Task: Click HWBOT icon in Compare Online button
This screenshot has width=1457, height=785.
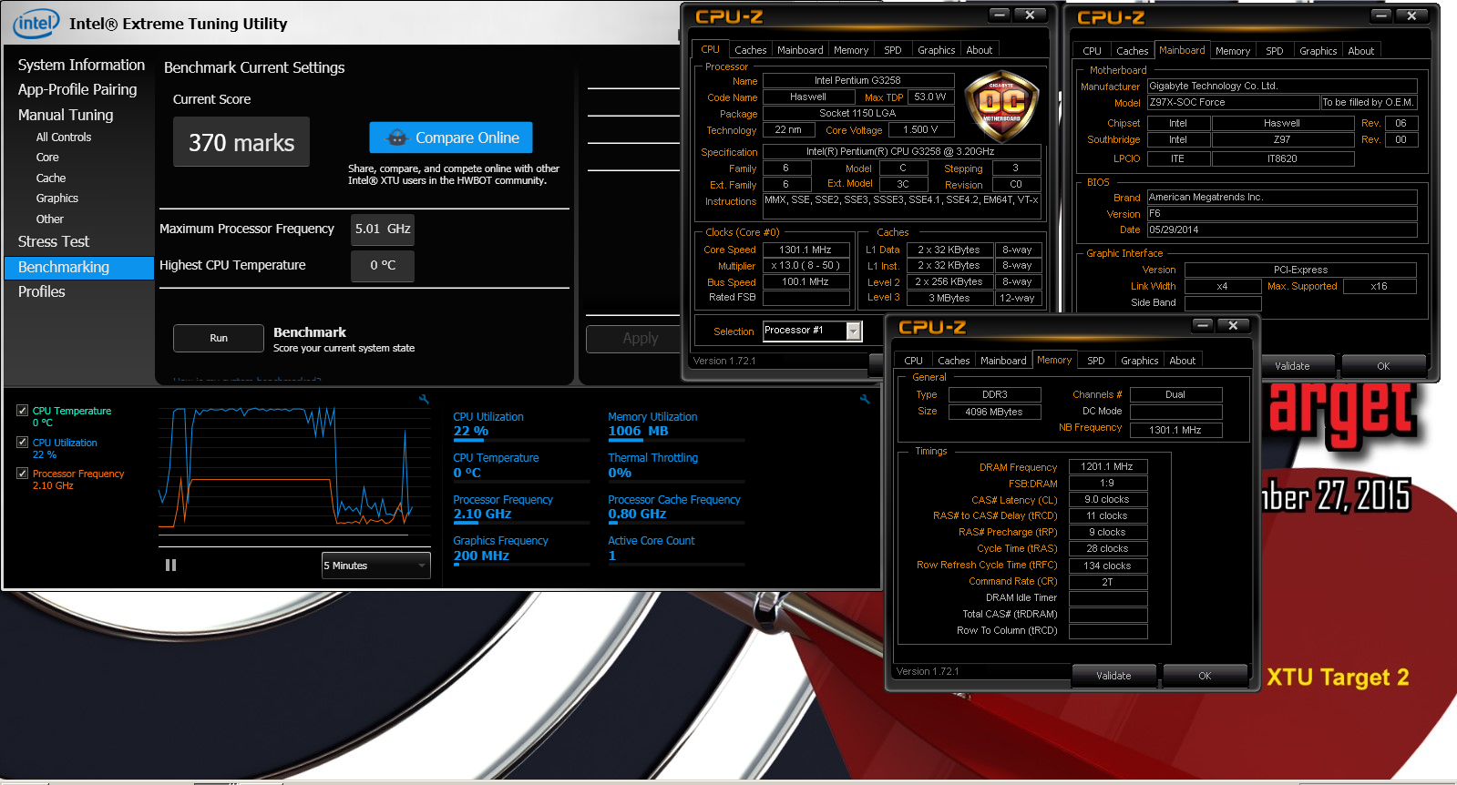Action: (397, 138)
